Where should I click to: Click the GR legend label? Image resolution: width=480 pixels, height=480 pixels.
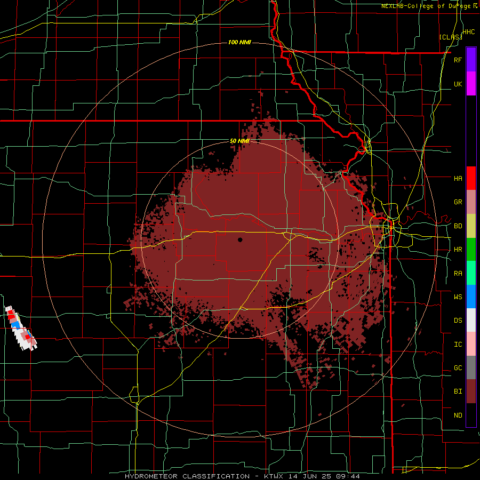(458, 202)
